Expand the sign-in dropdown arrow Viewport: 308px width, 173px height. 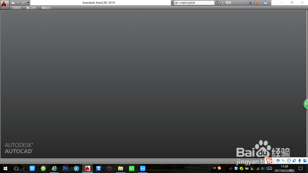click(x=245, y=3)
